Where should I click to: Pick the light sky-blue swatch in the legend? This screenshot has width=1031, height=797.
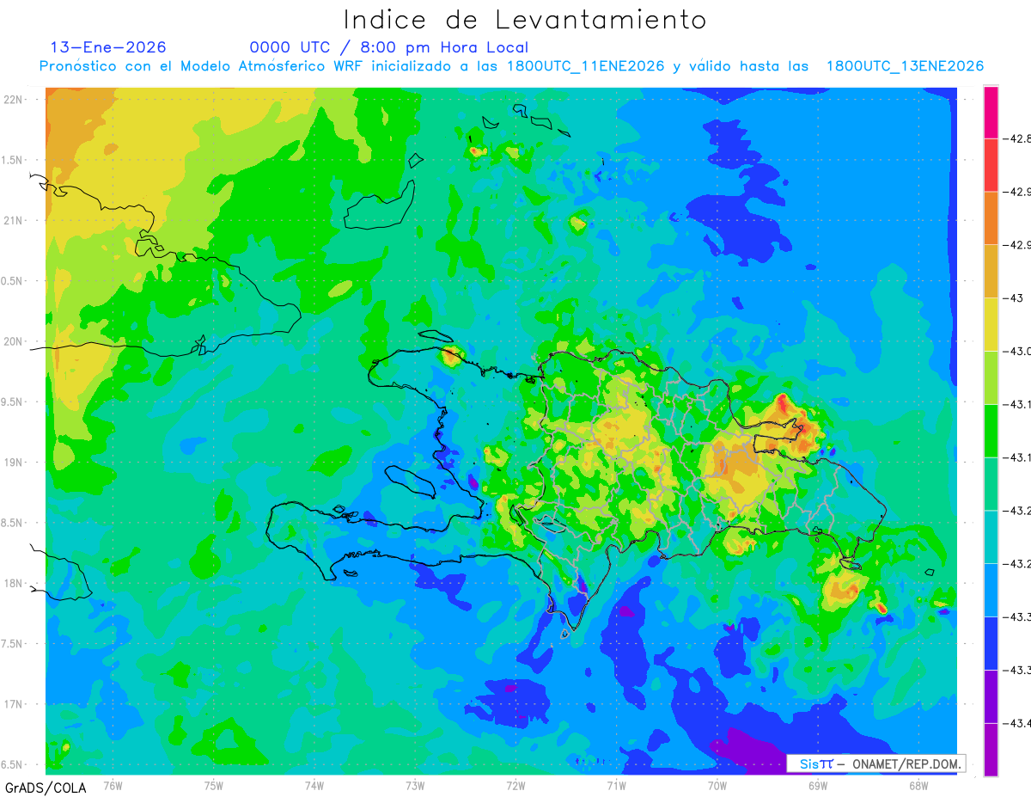click(x=991, y=589)
